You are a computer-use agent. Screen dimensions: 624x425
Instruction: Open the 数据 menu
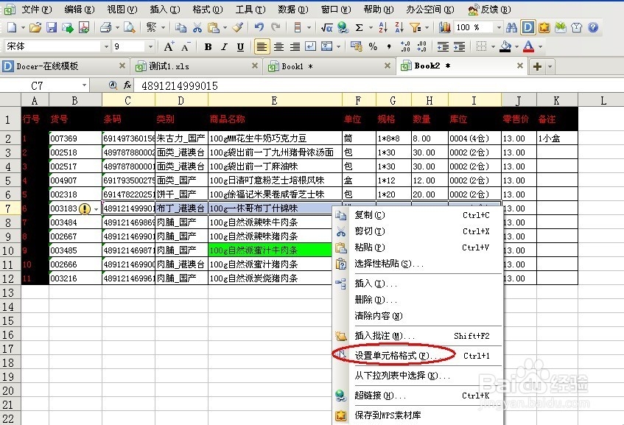click(291, 10)
